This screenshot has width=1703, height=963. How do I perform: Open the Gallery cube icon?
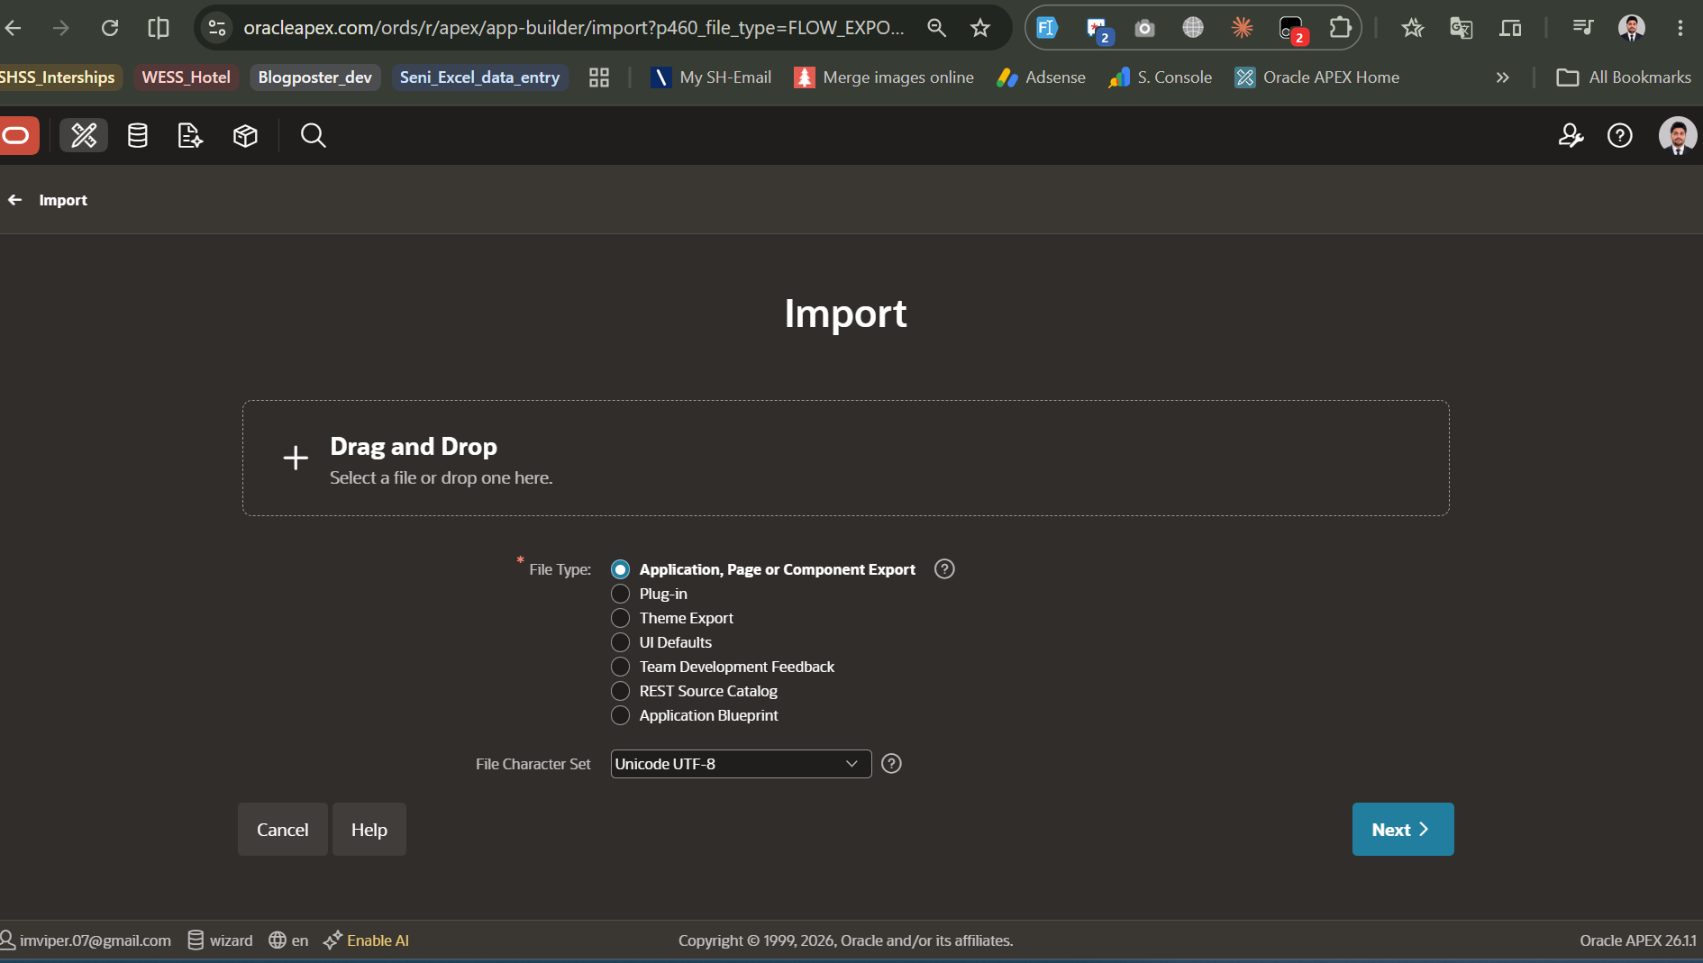(x=245, y=135)
